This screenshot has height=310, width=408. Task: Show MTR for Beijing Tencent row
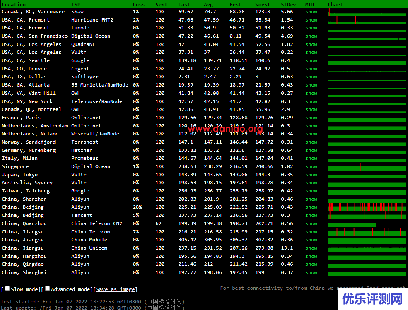pos(311,216)
